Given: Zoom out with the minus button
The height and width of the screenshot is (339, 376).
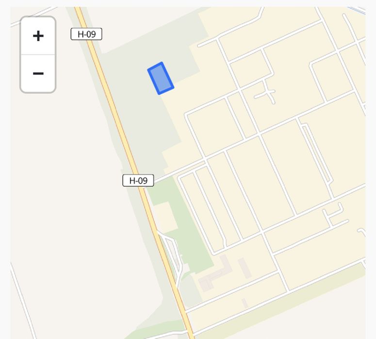Looking at the screenshot, I should tap(38, 74).
